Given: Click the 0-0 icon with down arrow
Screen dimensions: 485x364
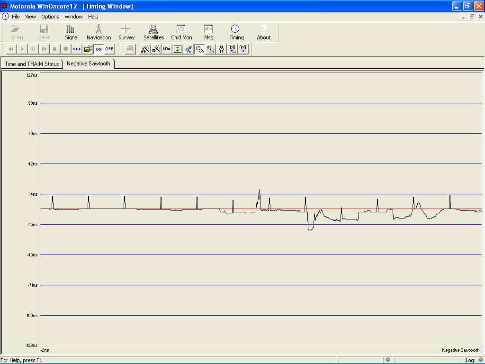Looking at the screenshot, I should (x=232, y=49).
